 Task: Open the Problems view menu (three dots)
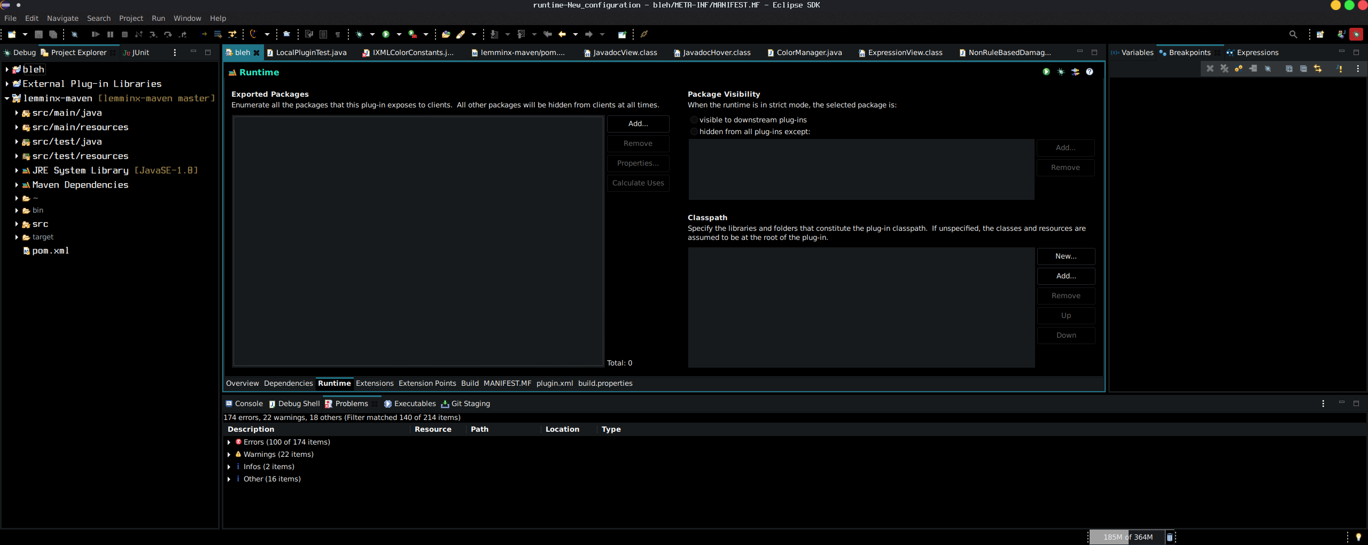(1323, 403)
